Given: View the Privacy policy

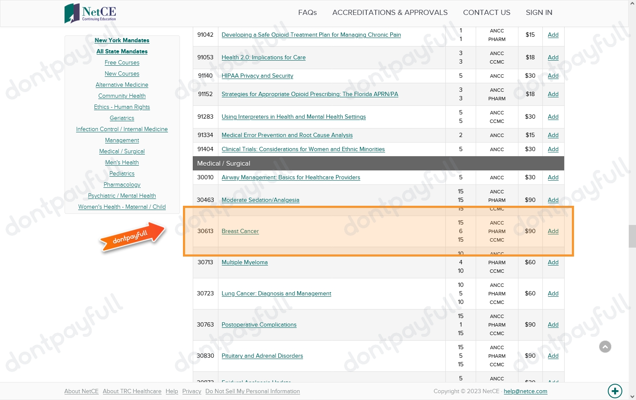Looking at the screenshot, I should tap(192, 391).
